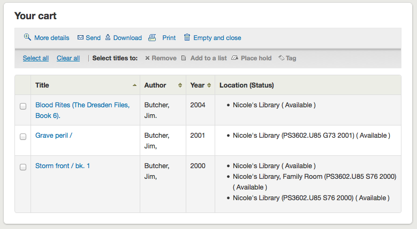417x229 pixels.
Task: Click the Empty and close trash icon
Action: 187,37
